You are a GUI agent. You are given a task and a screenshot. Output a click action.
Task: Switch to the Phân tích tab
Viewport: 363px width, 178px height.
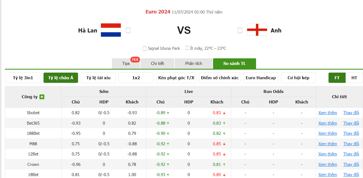tap(193, 63)
